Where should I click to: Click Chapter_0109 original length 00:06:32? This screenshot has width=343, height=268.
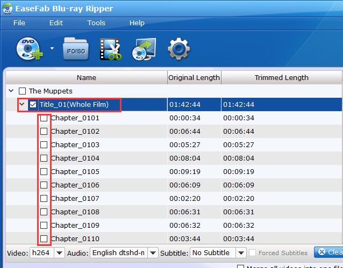click(185, 226)
